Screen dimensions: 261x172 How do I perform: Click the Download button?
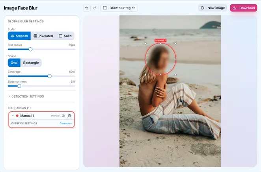[243, 8]
